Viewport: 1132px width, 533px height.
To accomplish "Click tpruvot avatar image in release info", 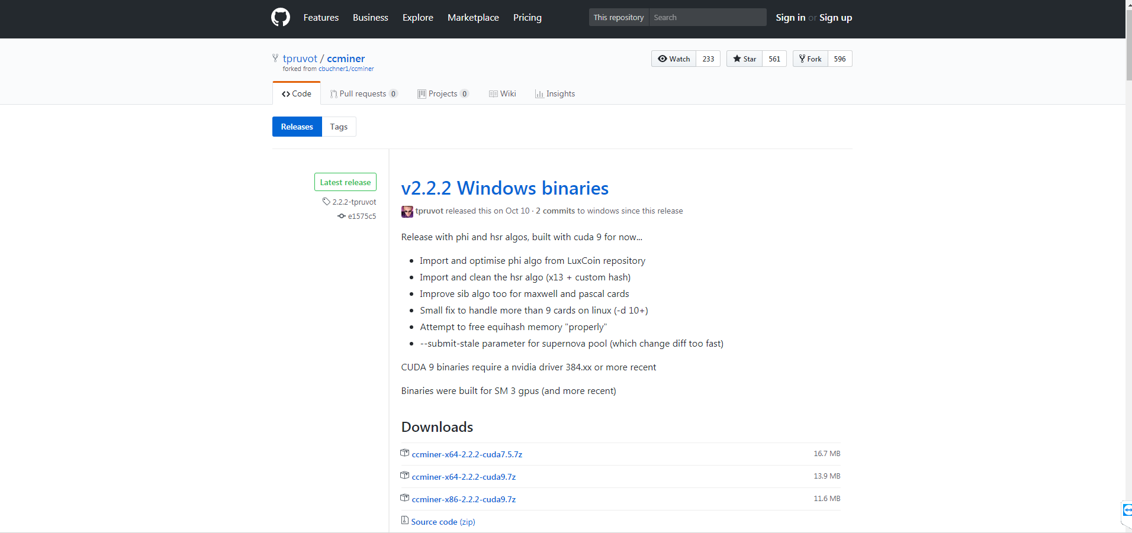I will (x=407, y=211).
